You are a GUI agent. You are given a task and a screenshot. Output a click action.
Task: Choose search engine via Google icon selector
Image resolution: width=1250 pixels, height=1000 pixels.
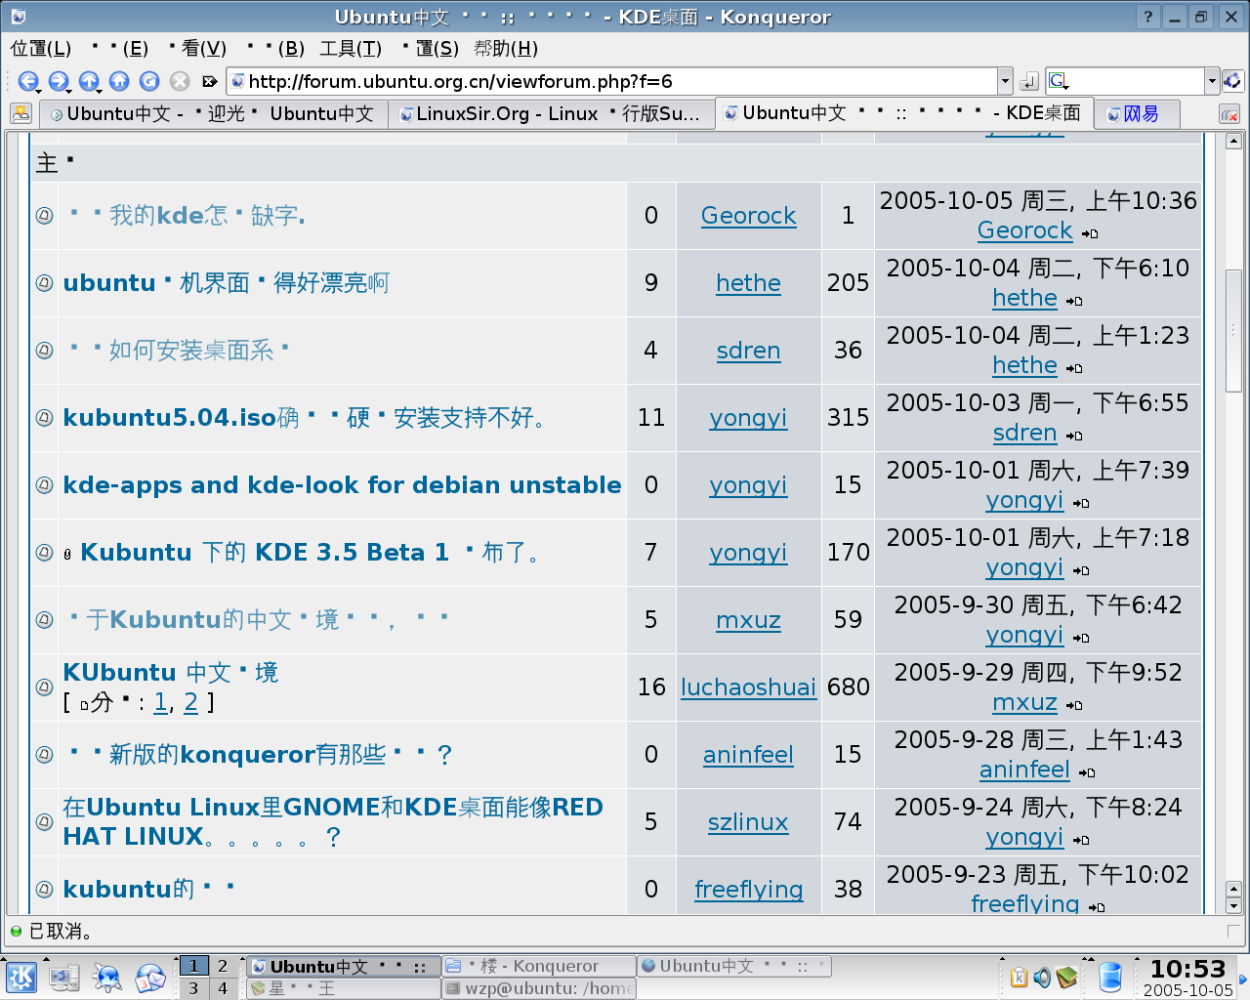coord(1059,81)
